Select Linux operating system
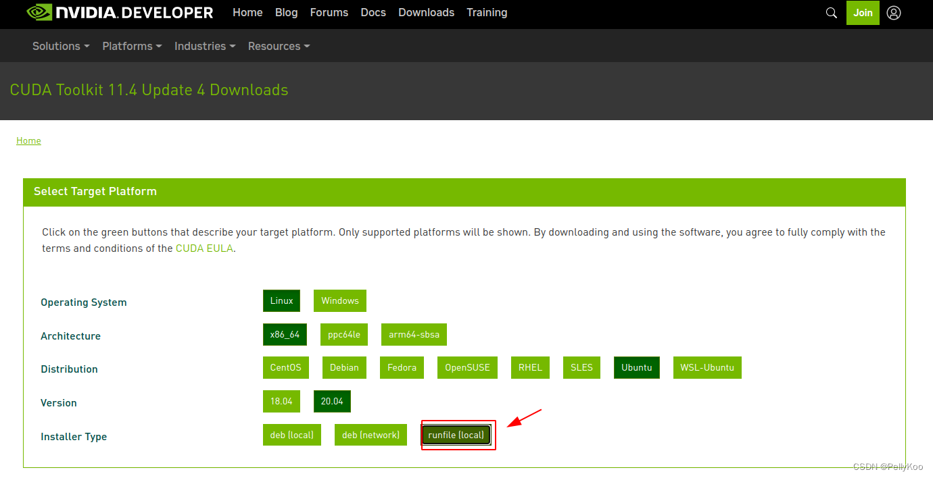The image size is (933, 478). [x=281, y=301]
